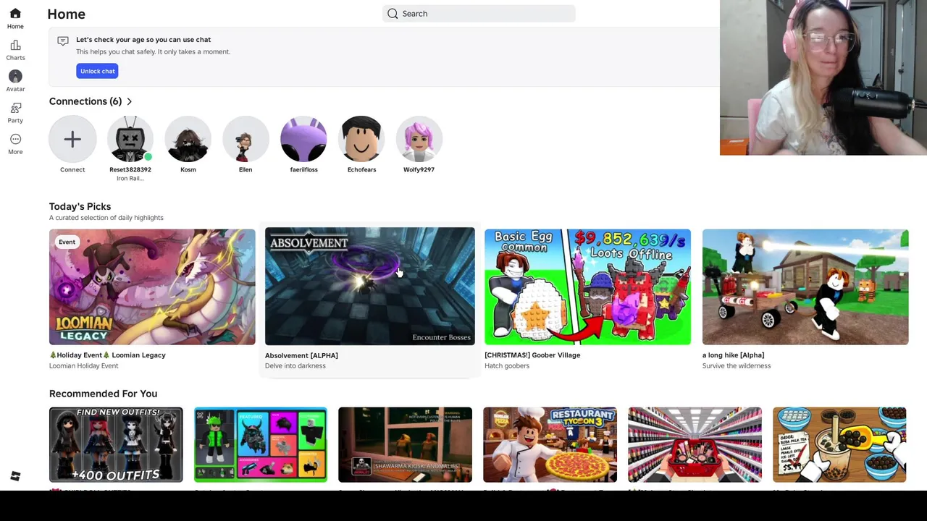Open the Charts sidebar icon
The height and width of the screenshot is (521, 927).
pos(15,46)
